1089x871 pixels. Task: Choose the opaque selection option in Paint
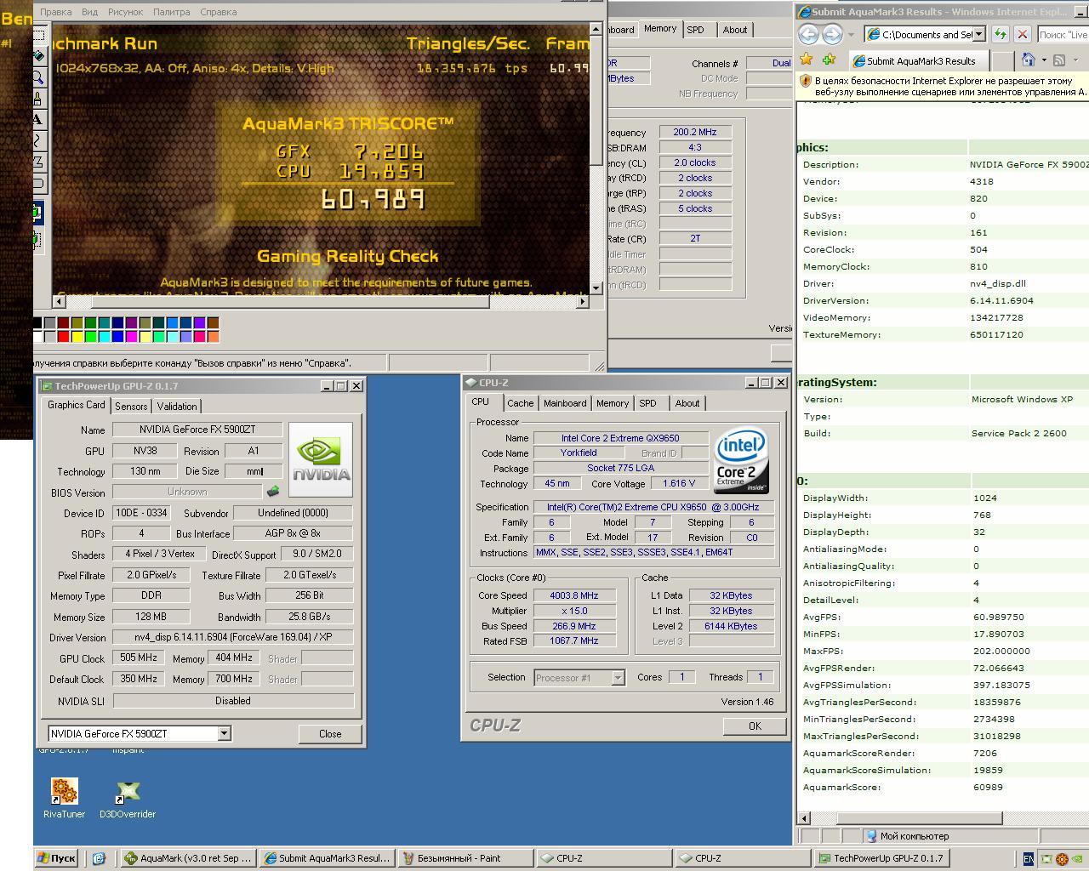37,213
